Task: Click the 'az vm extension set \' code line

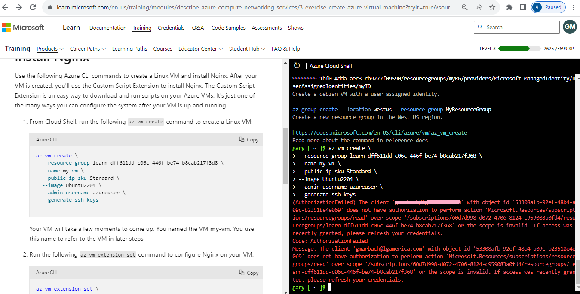Action: click(x=67, y=289)
